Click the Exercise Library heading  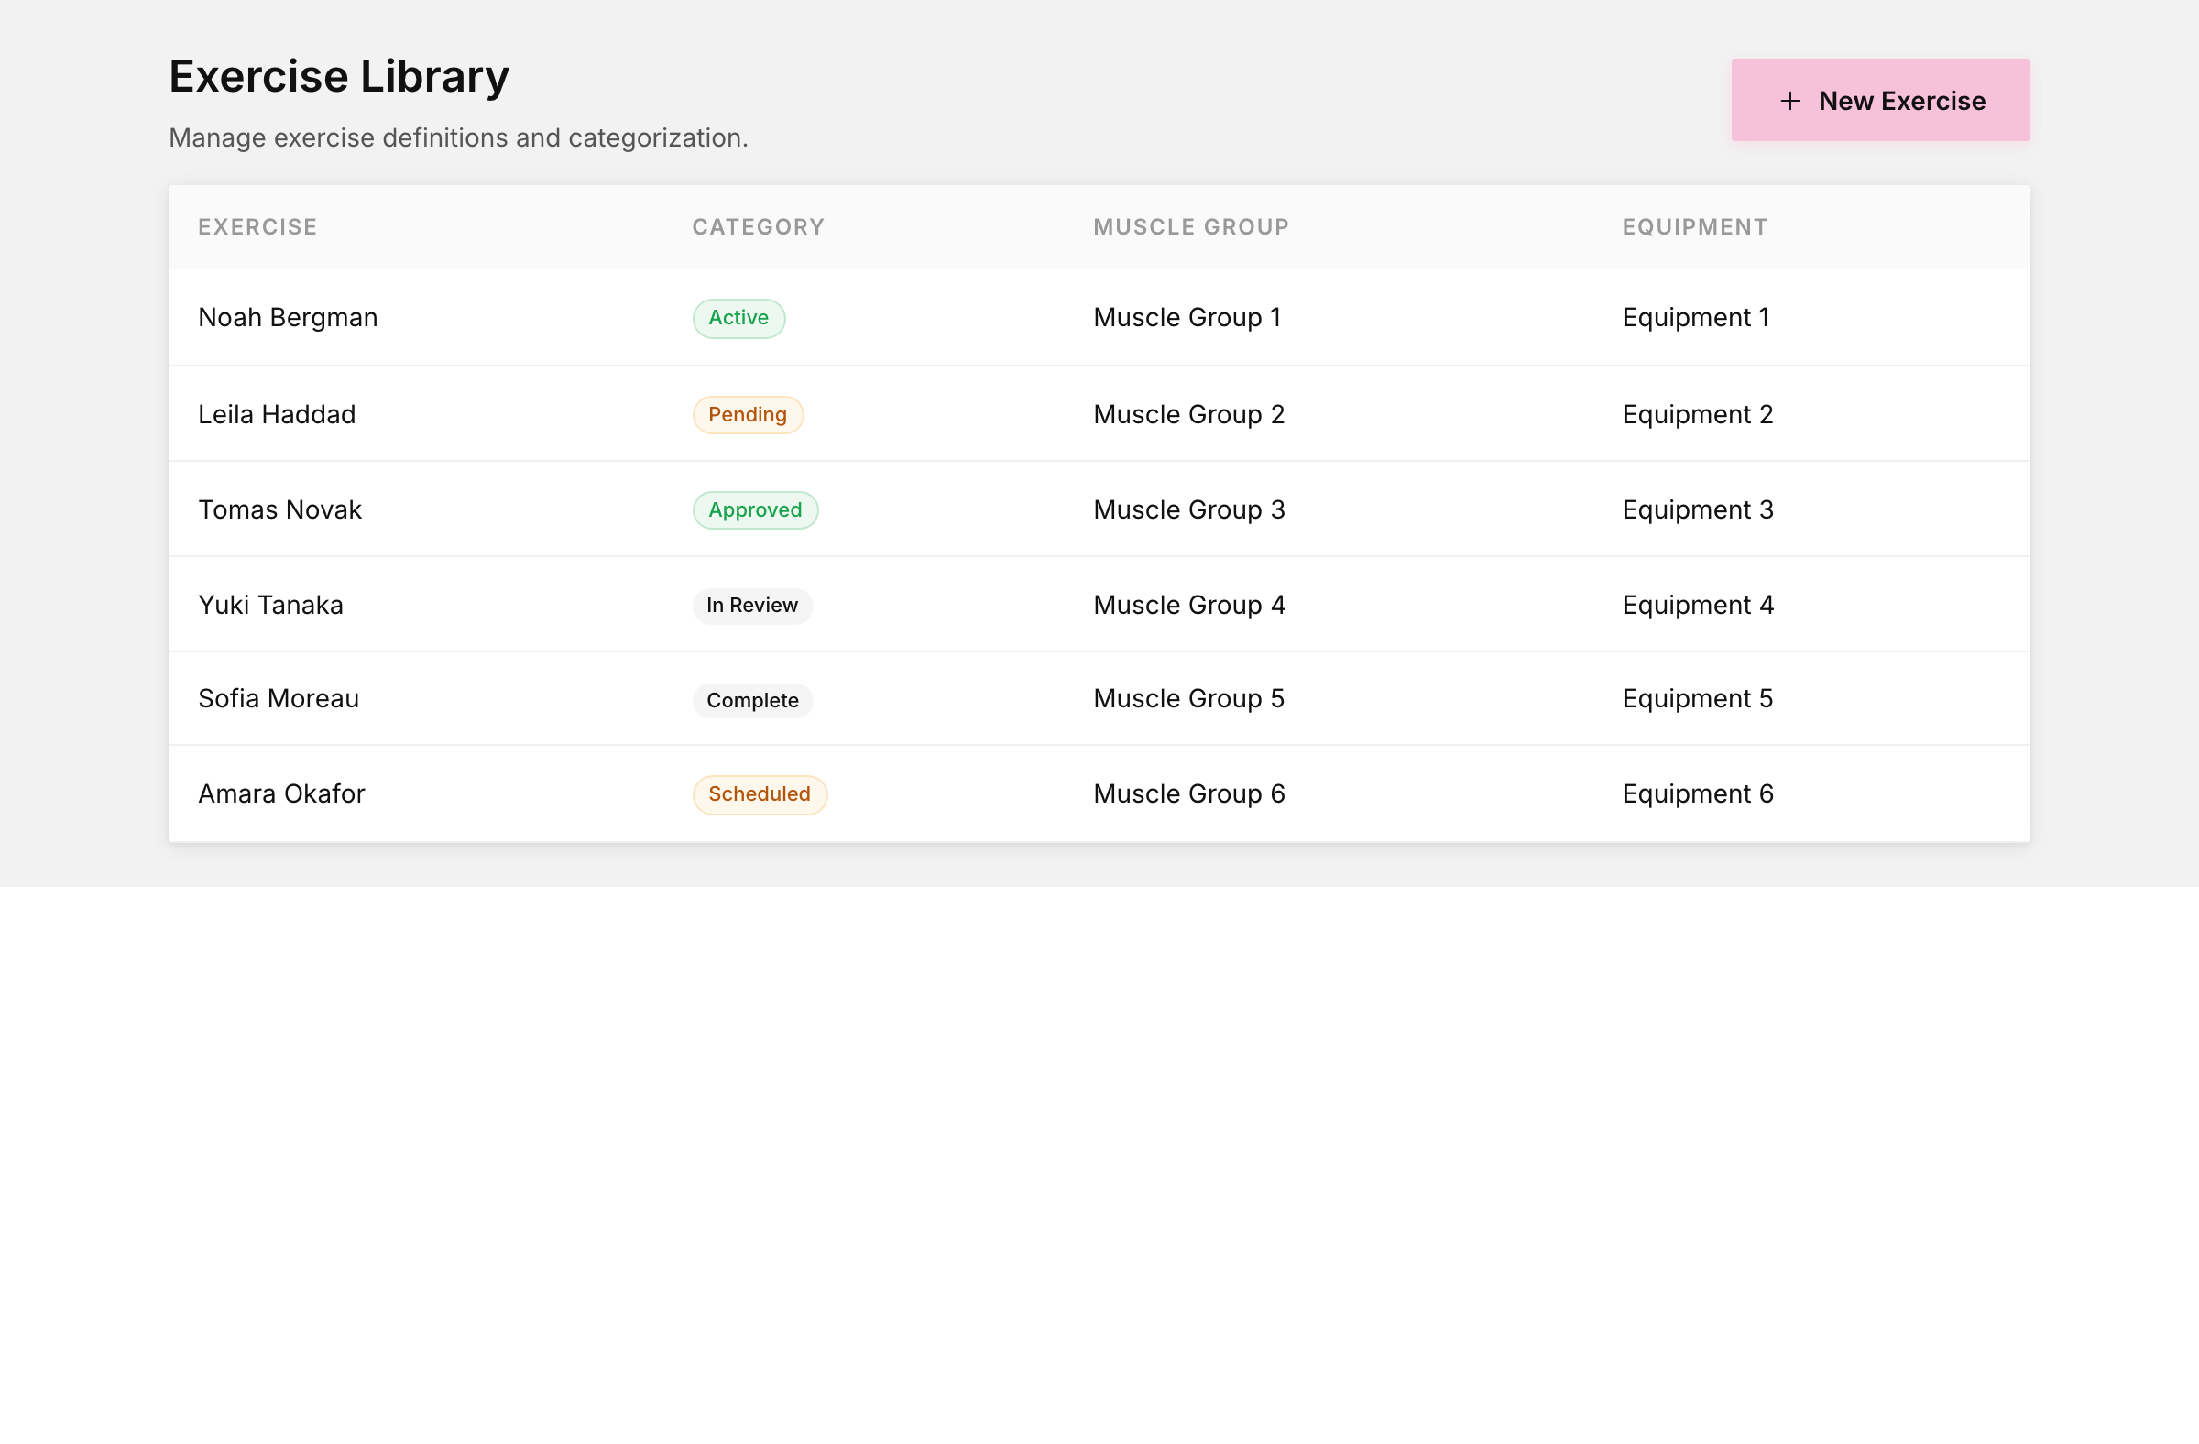[x=339, y=77]
